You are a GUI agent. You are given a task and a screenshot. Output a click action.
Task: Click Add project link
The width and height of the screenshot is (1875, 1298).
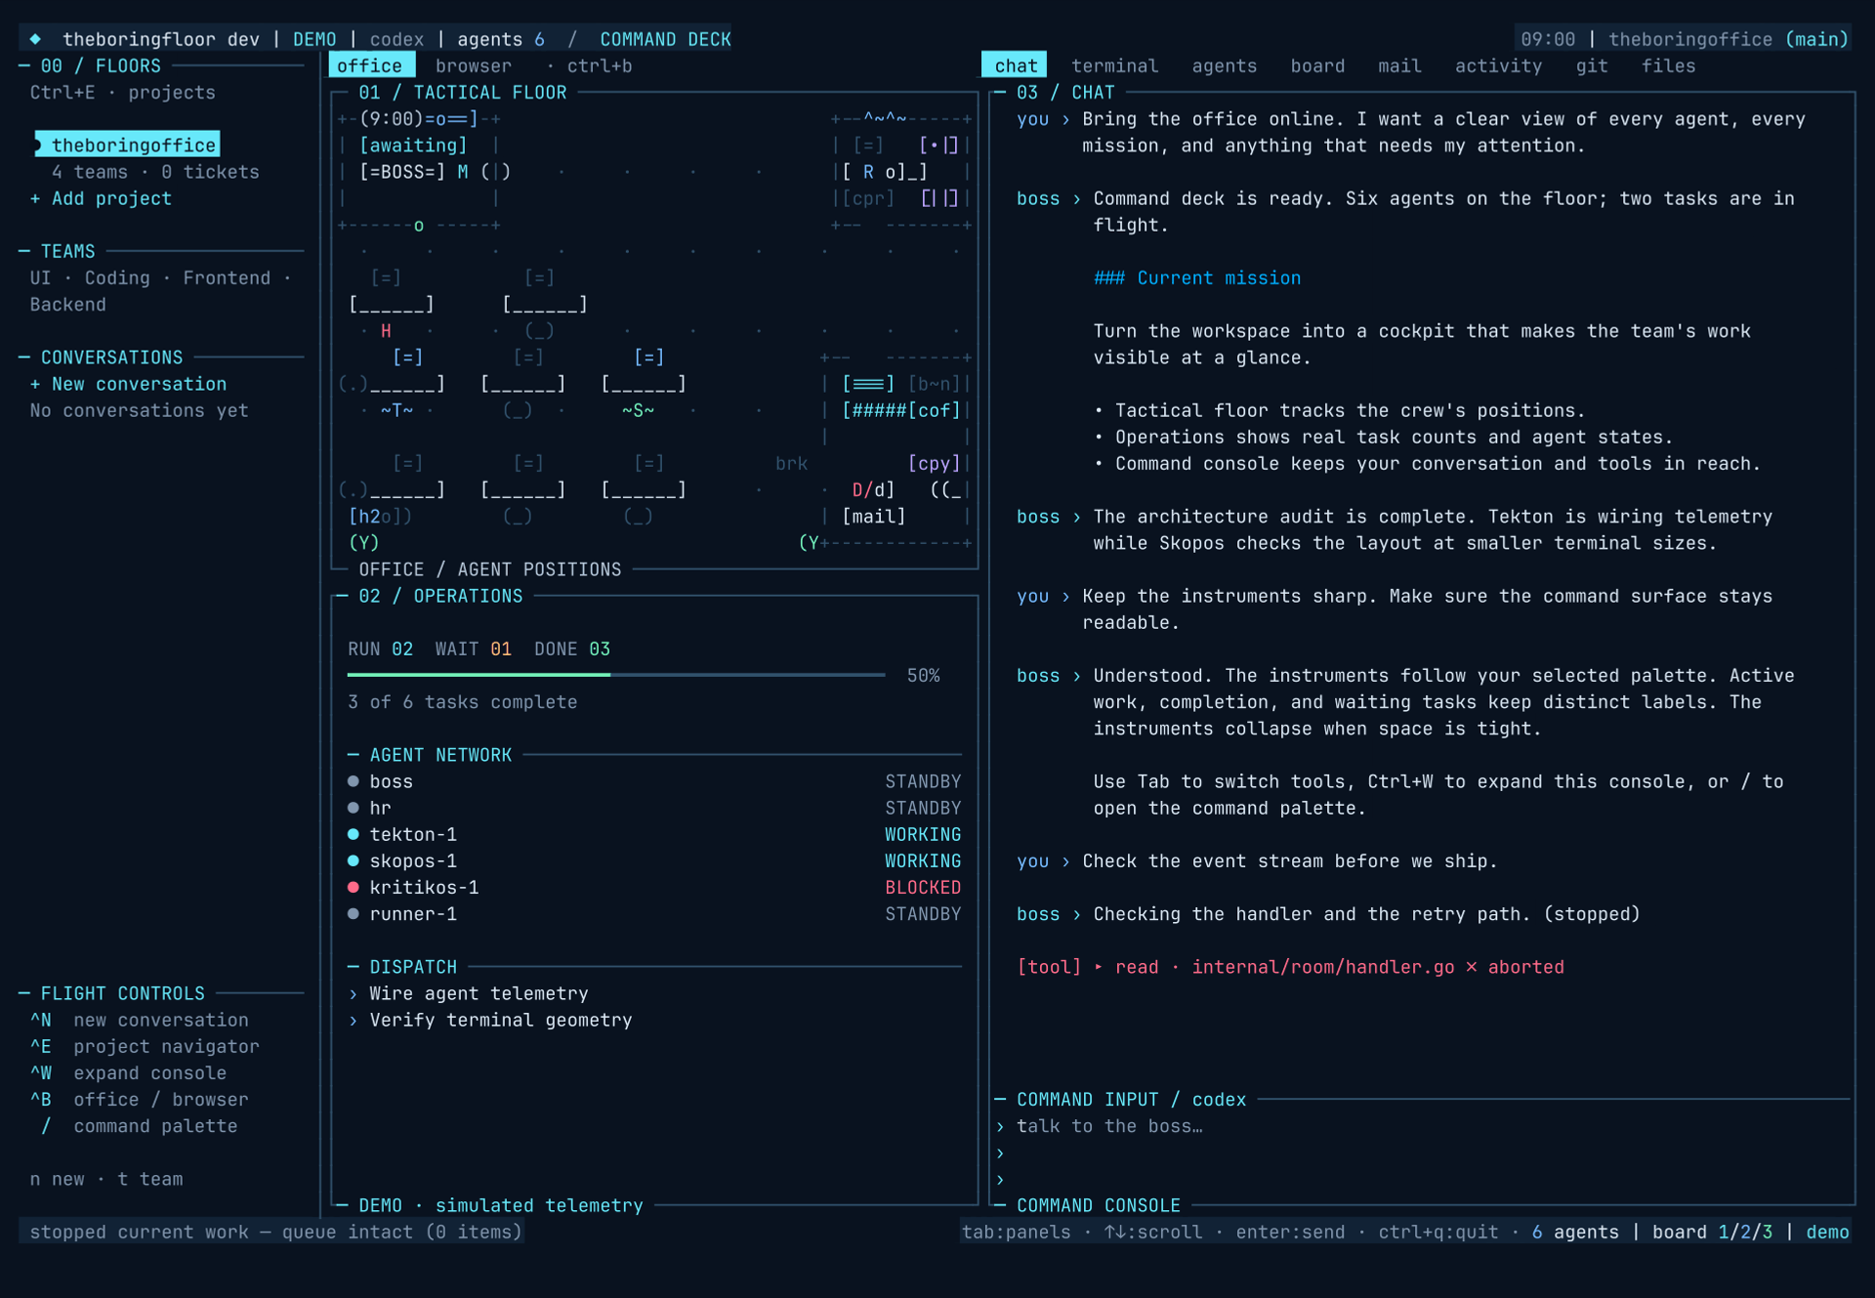(x=101, y=198)
